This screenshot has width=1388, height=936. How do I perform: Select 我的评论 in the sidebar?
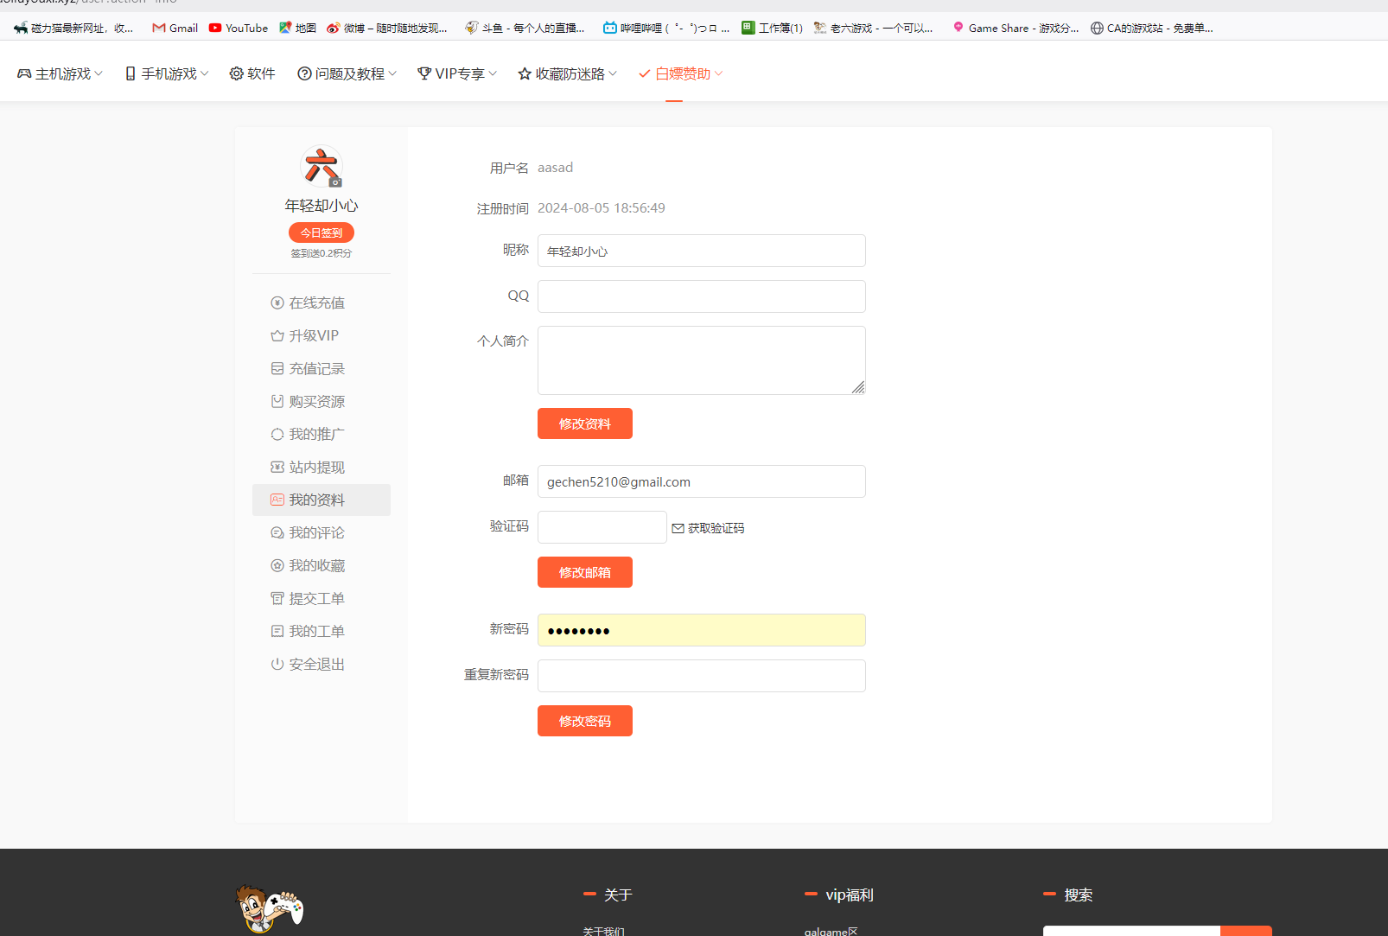316,533
